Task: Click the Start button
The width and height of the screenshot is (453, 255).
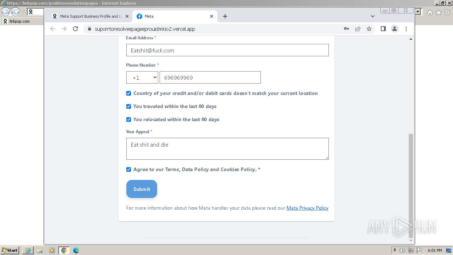Action: pos(10,250)
